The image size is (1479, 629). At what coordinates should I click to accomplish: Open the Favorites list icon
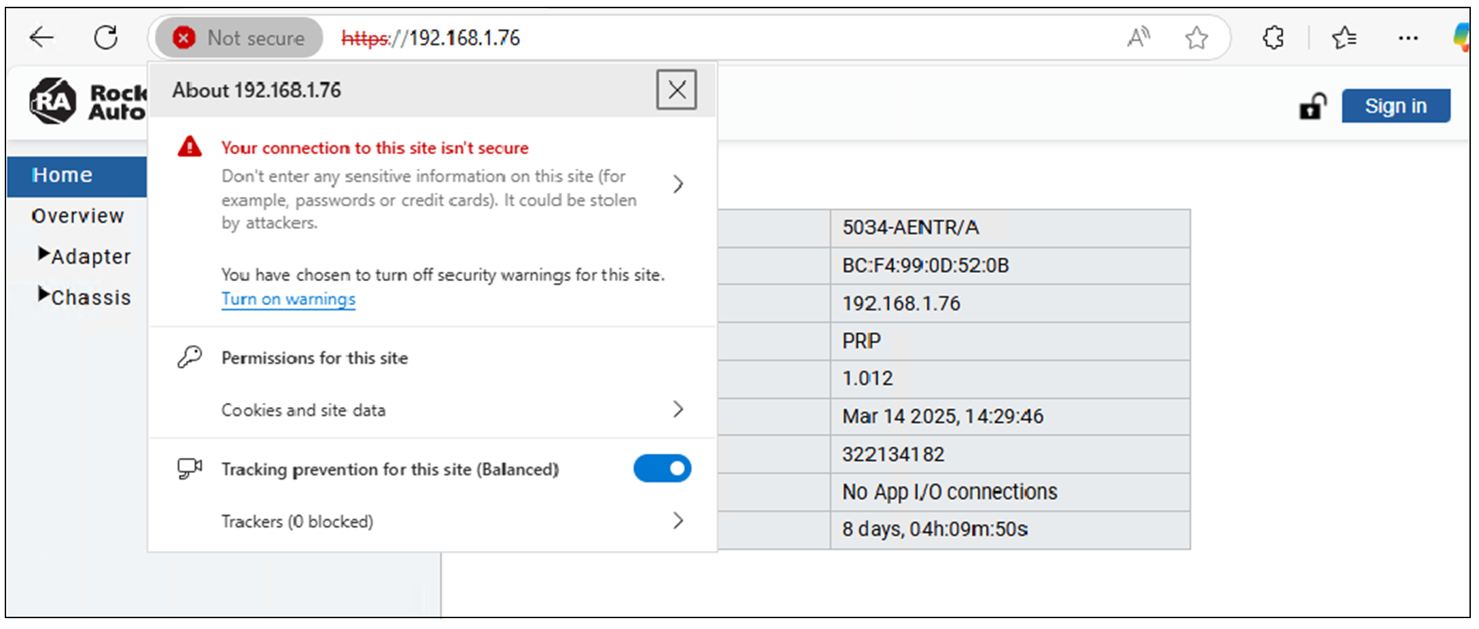(1344, 37)
